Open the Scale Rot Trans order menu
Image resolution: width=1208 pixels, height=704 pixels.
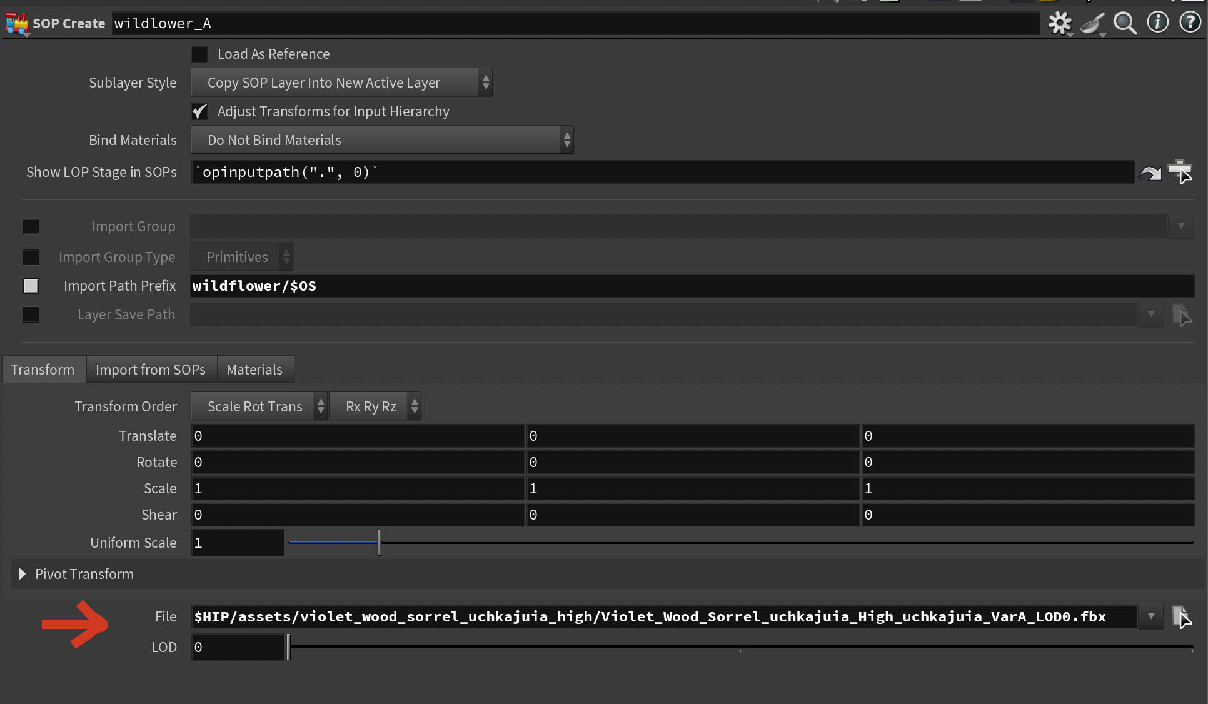[x=259, y=406]
